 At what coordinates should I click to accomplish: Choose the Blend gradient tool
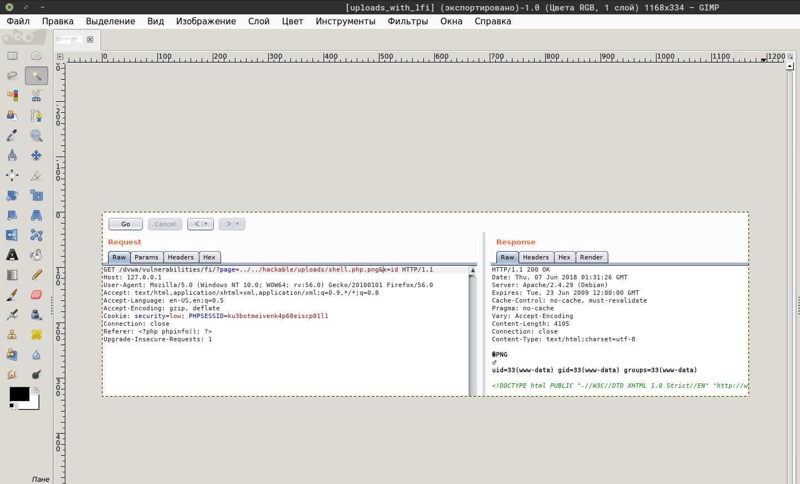tap(12, 275)
